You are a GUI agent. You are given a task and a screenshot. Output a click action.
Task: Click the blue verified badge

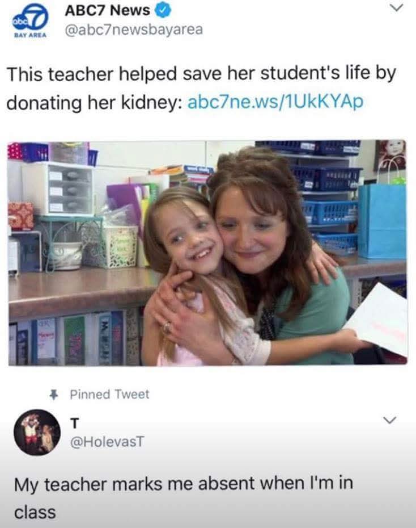pyautogui.click(x=163, y=10)
